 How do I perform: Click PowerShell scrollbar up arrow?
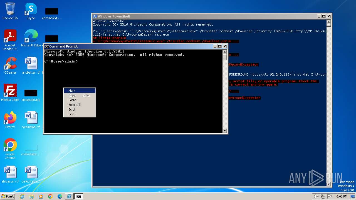point(329,22)
